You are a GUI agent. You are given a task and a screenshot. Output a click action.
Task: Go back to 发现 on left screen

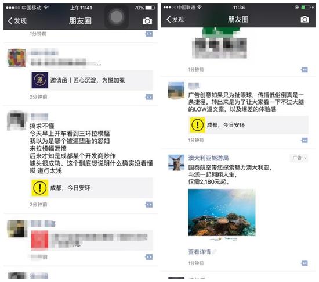click(x=17, y=21)
